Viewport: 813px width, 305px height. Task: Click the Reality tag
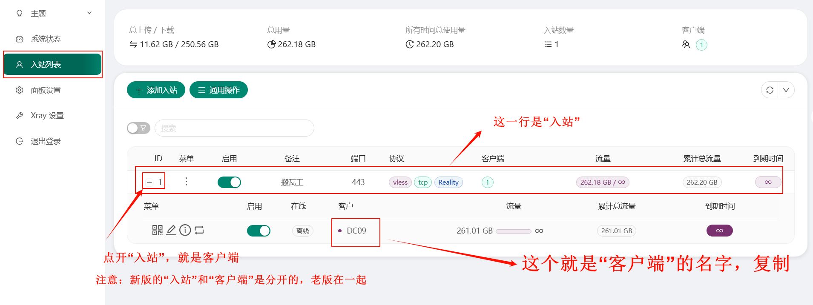tap(448, 182)
